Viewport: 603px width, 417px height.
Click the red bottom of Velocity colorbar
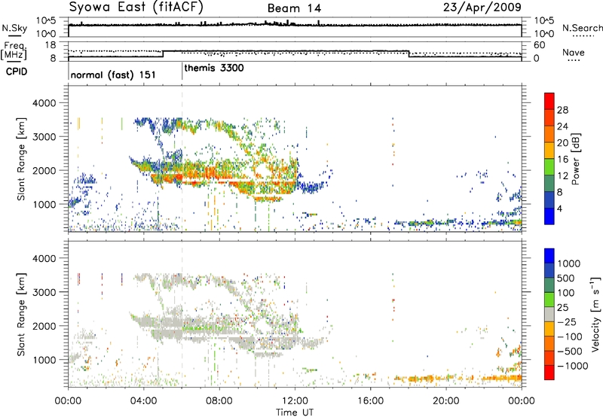tap(549, 373)
